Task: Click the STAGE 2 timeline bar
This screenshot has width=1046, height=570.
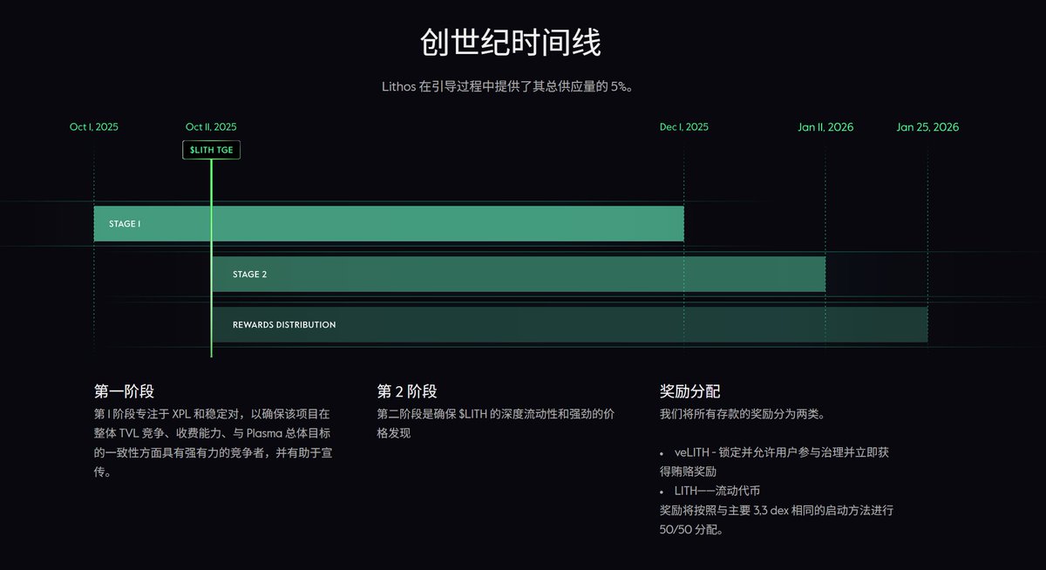Action: (518, 275)
